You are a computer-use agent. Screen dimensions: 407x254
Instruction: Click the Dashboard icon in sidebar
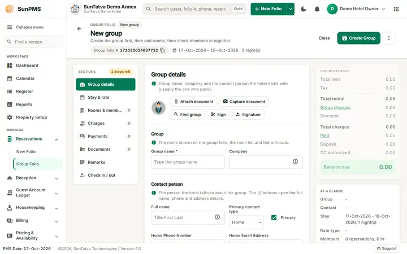pos(10,65)
